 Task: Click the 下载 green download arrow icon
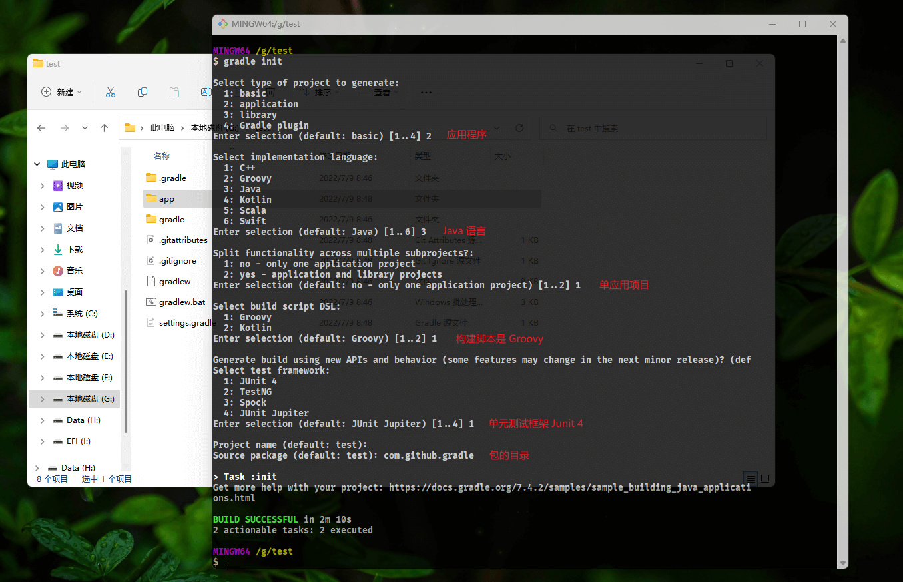[x=58, y=250]
